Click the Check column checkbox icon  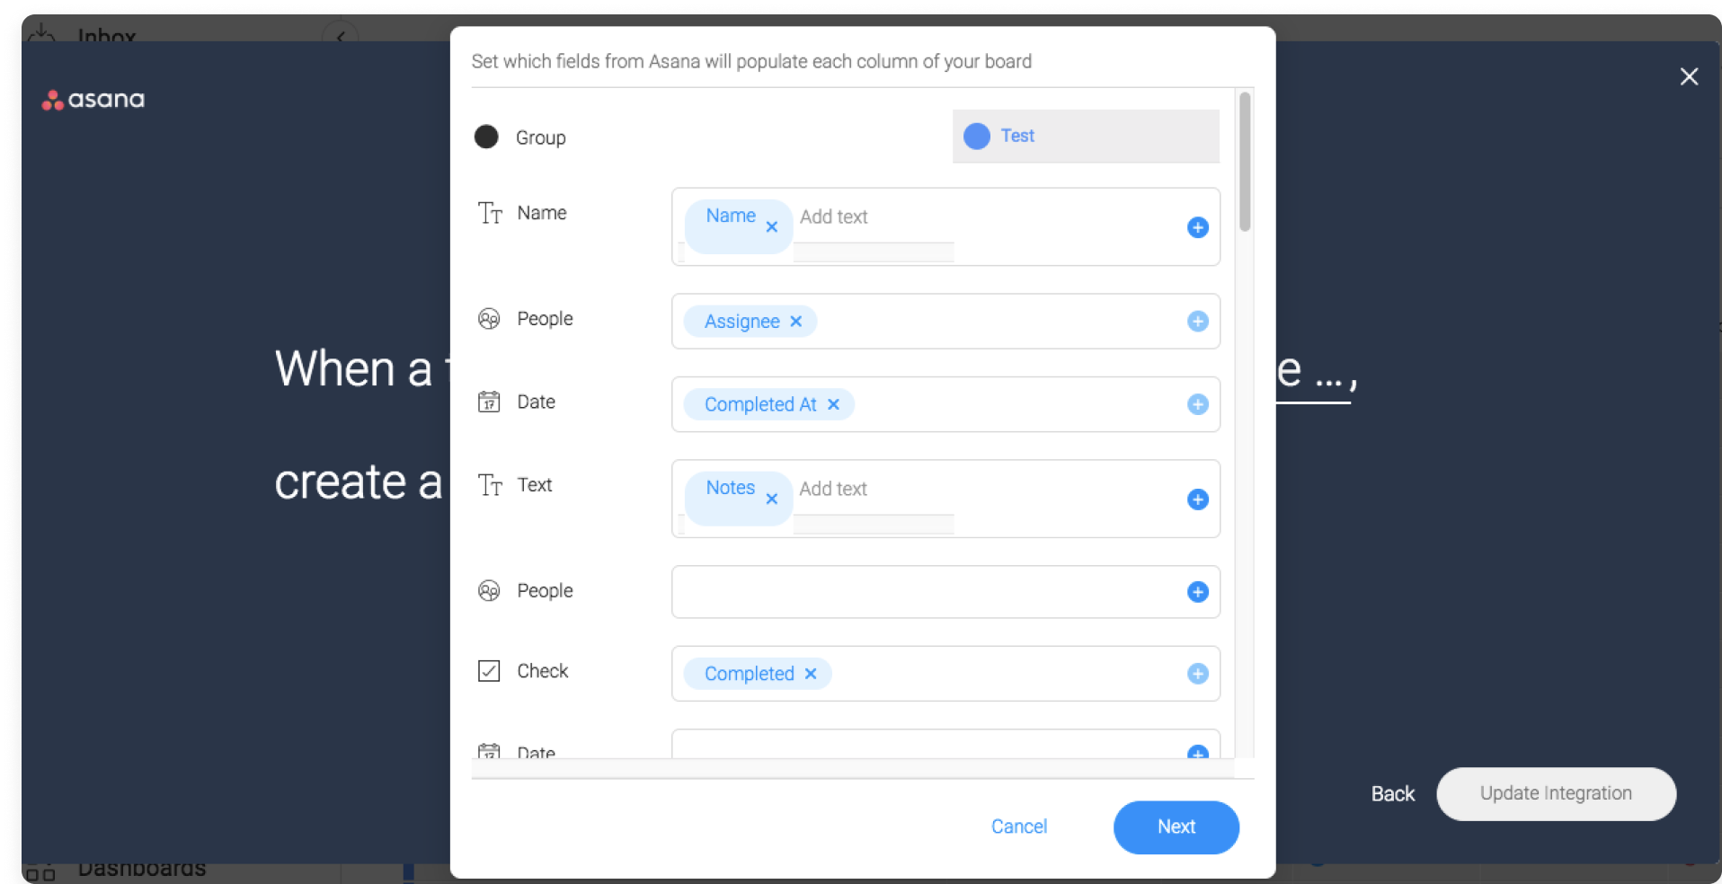489,671
